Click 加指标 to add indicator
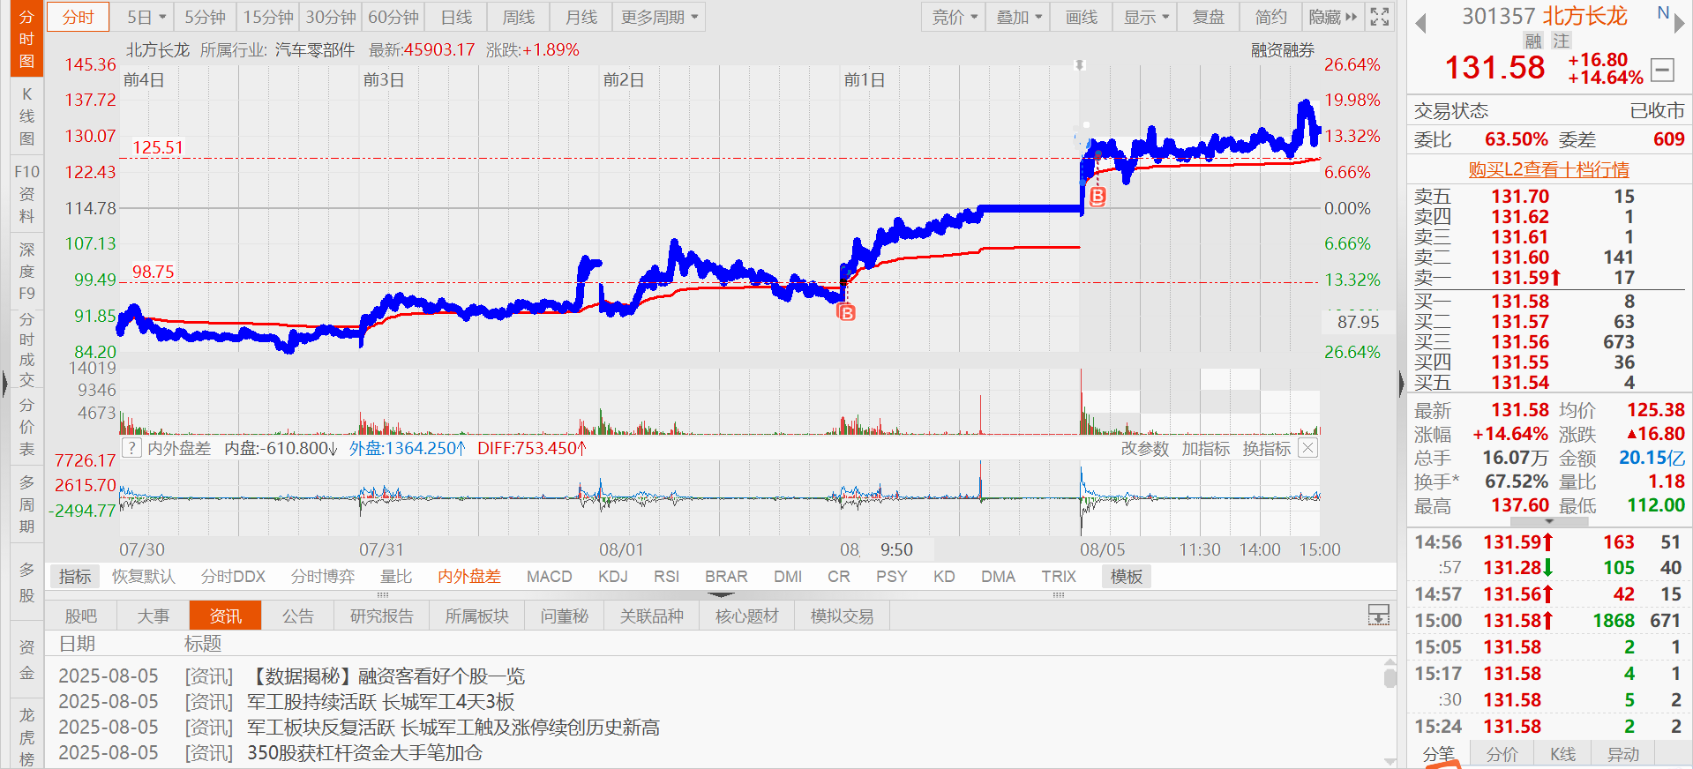The height and width of the screenshot is (769, 1693). point(1206,448)
